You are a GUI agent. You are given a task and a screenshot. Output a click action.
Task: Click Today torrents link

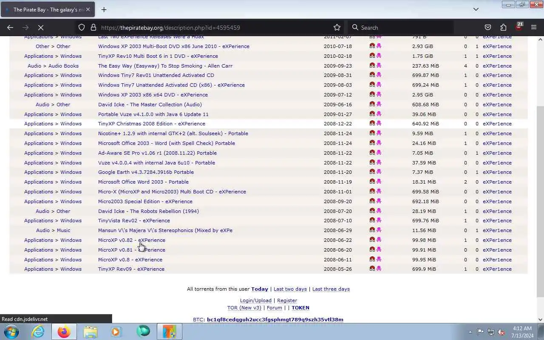tap(260, 289)
